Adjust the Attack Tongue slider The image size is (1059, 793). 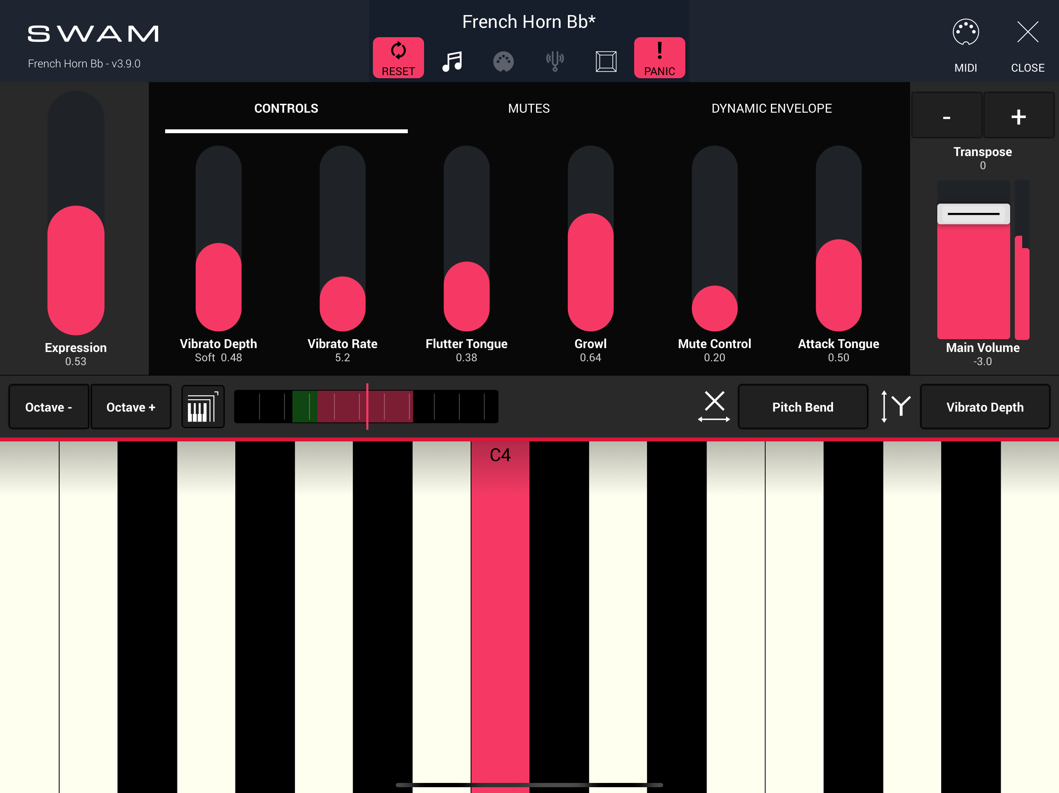pos(838,239)
